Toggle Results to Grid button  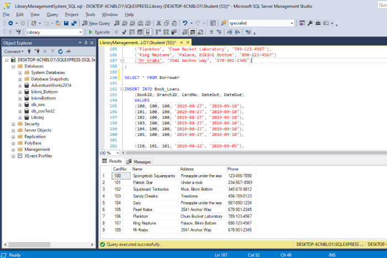[192, 32]
